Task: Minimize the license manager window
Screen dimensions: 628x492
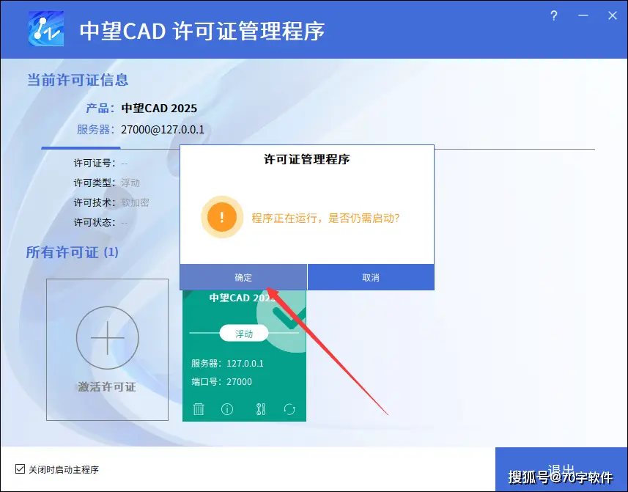Action: [x=583, y=16]
